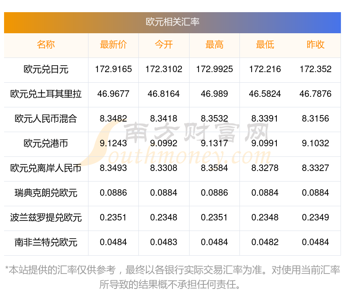Click 波兰兹罗提兑欧元 今开 value 0.2348
This screenshot has width=345, height=297.
coord(164,218)
